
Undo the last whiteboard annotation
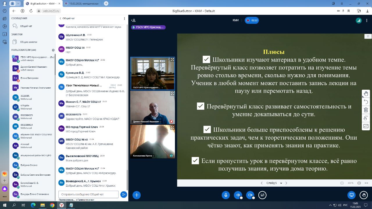click(366, 102)
